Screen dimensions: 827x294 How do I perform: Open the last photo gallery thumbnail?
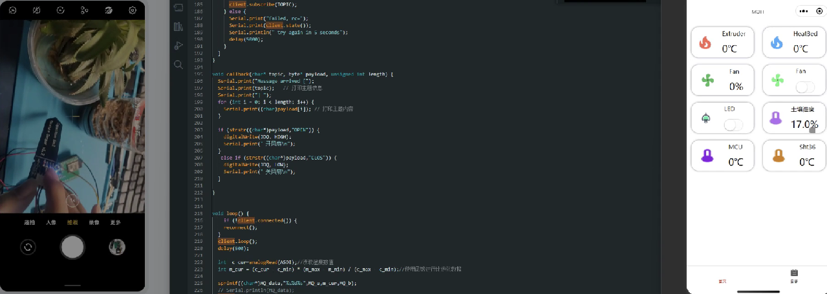pyautogui.click(x=117, y=247)
